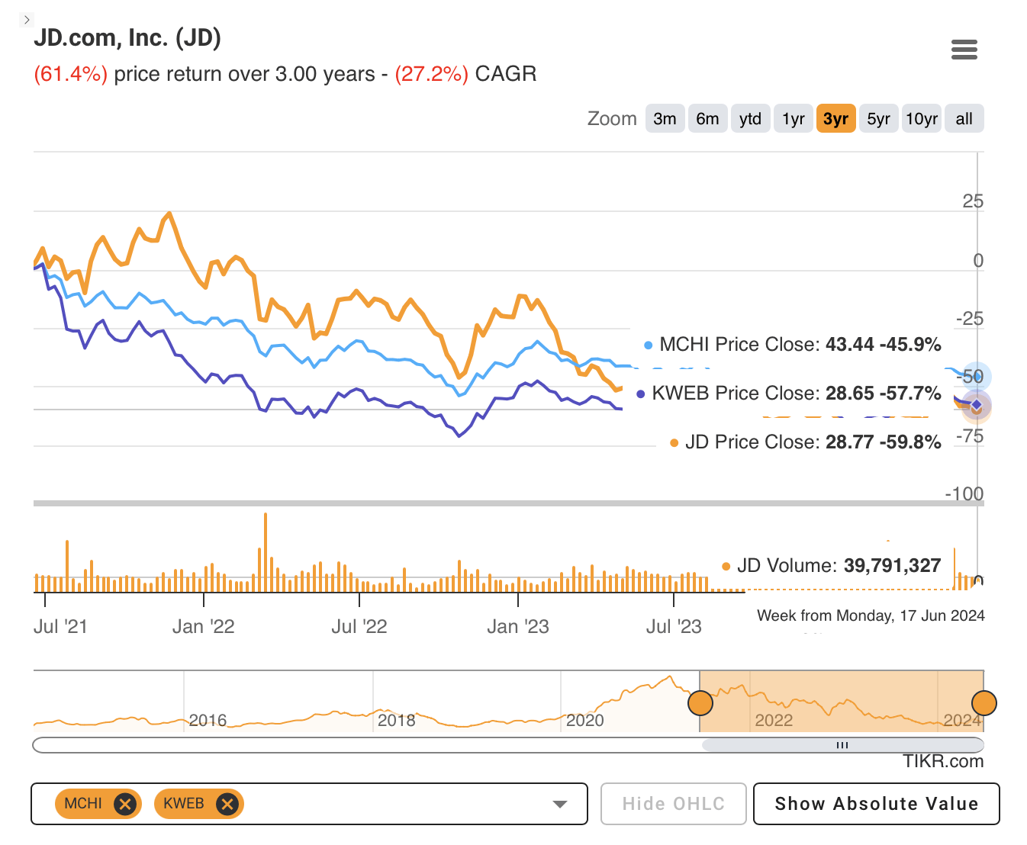Click the purple KWEB legend dot
1027x845 pixels.
639,394
